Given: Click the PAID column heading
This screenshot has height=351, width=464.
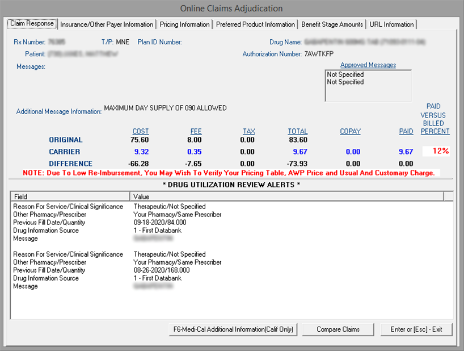Looking at the screenshot, I should click(x=406, y=132).
